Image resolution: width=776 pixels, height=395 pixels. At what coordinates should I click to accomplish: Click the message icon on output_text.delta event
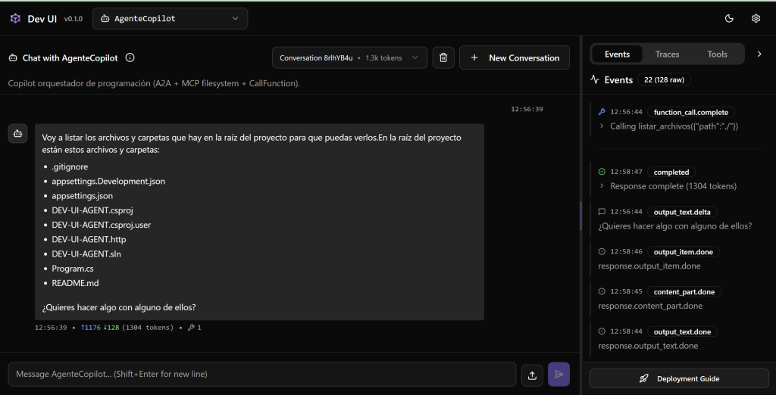(x=602, y=212)
